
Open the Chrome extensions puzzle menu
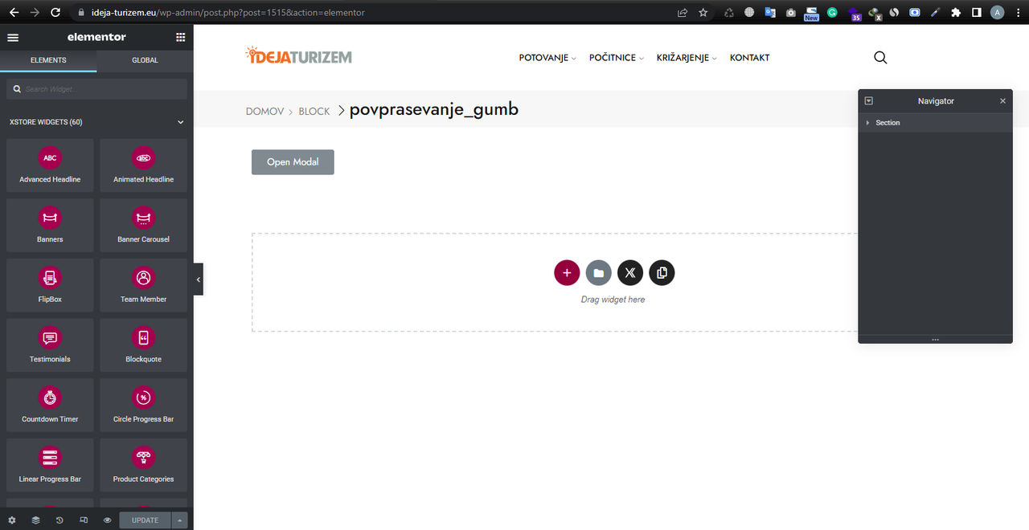pyautogui.click(x=956, y=13)
